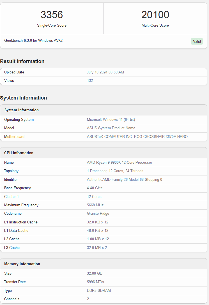209x305 pixels.
Task: Click the Multi-Core Score label
Action: coord(155,25)
